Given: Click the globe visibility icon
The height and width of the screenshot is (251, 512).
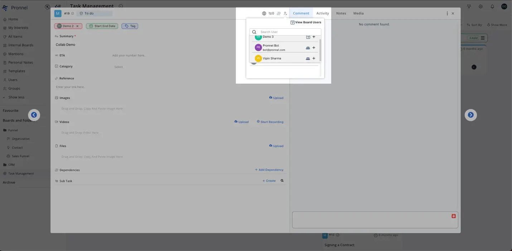Looking at the screenshot, I should pos(264,13).
